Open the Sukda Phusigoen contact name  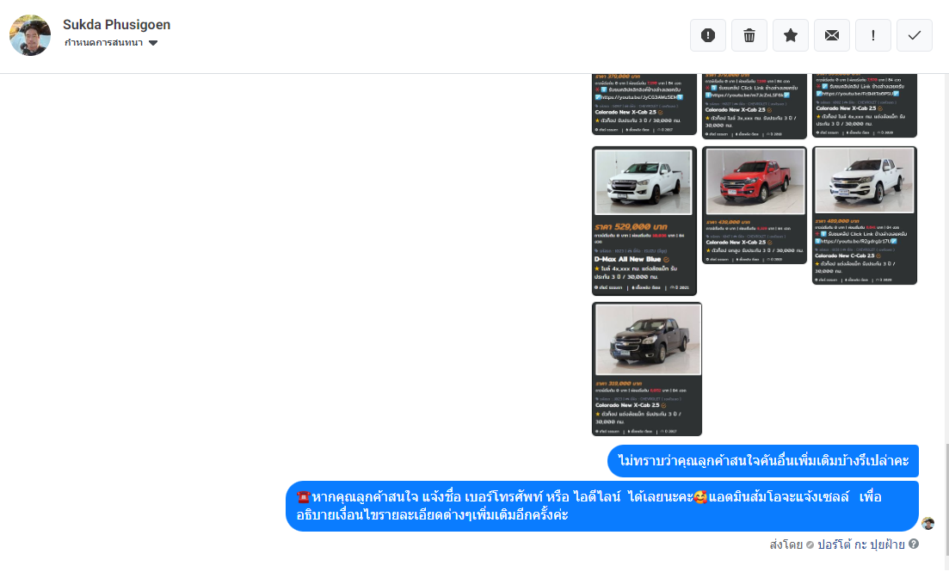click(117, 25)
